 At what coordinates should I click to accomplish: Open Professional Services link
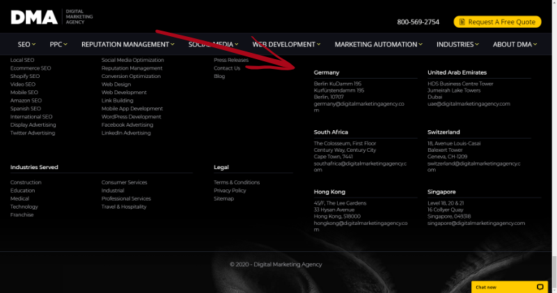tap(126, 199)
